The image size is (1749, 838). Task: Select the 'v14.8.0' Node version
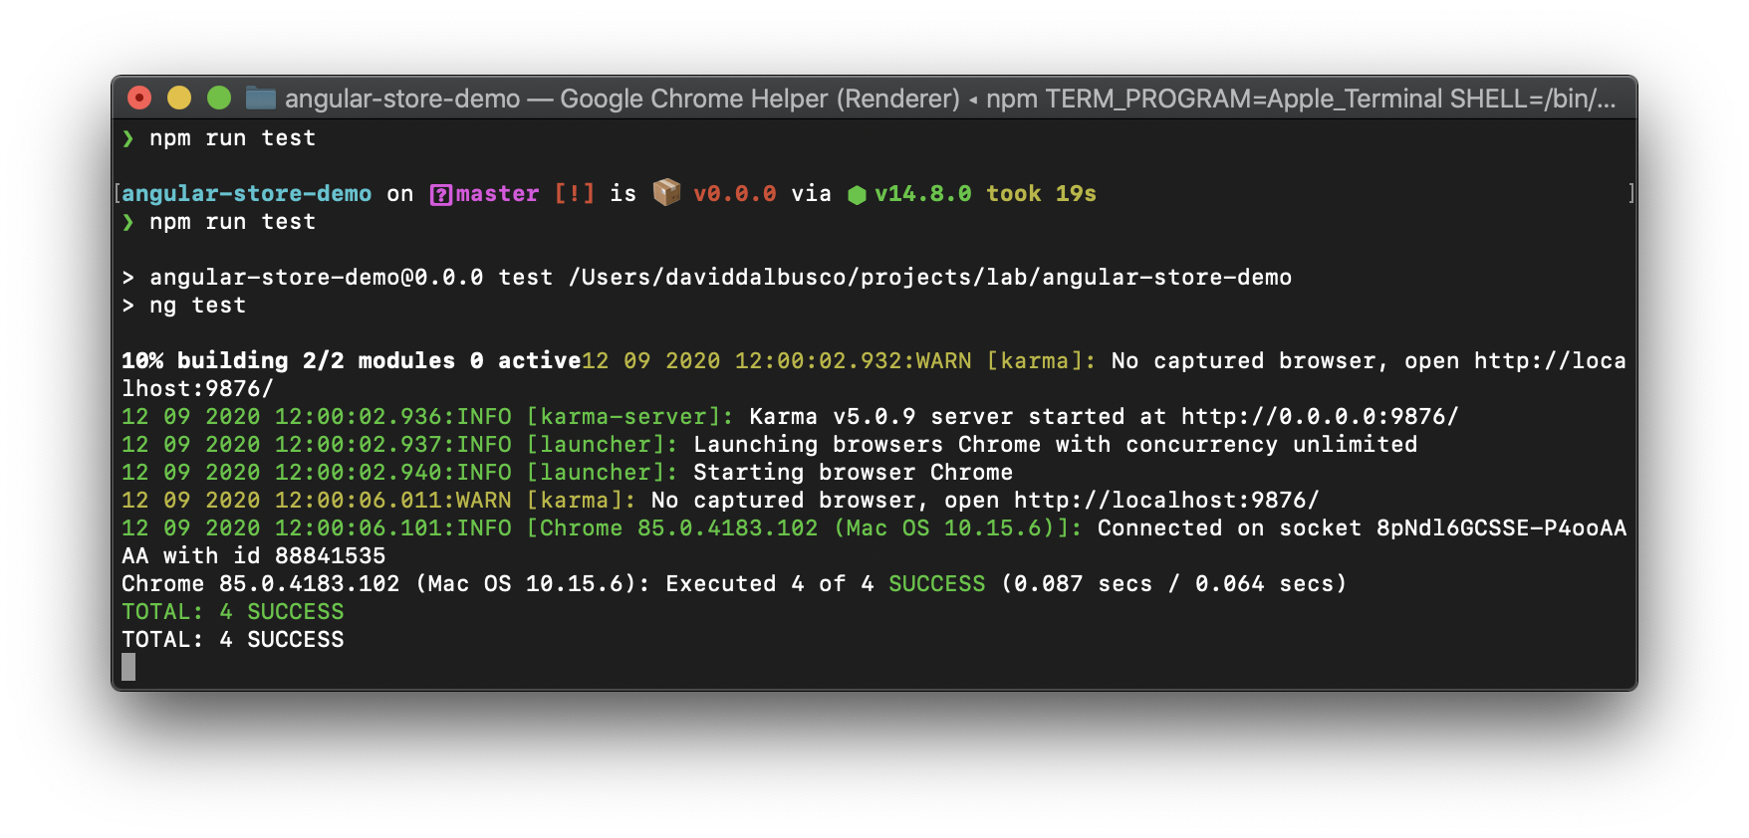(x=923, y=194)
